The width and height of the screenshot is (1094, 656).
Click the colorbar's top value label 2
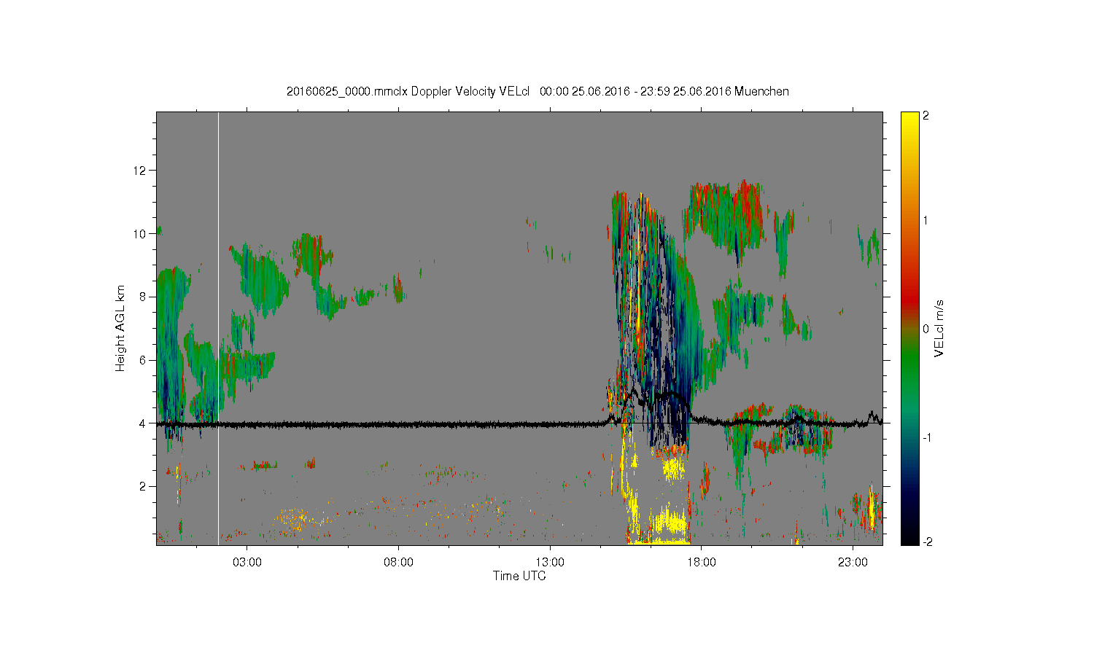pos(926,116)
